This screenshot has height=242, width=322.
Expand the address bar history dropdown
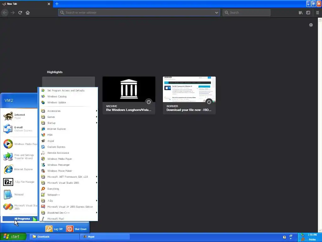click(216, 13)
